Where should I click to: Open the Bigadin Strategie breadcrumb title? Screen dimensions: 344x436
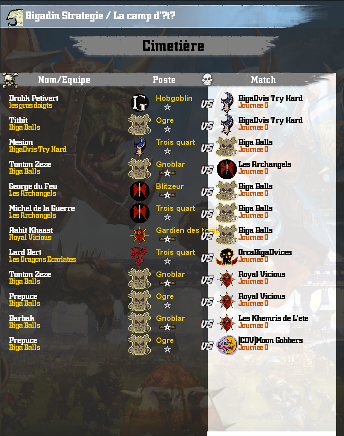[x=64, y=16]
